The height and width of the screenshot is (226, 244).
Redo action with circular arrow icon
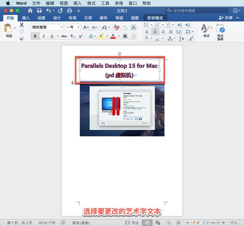click(x=60, y=11)
